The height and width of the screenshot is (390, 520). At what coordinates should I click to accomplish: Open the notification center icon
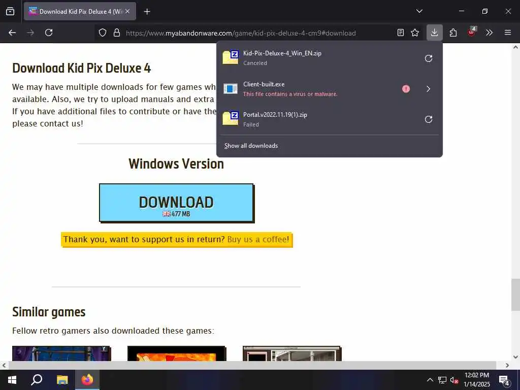pyautogui.click(x=504, y=380)
